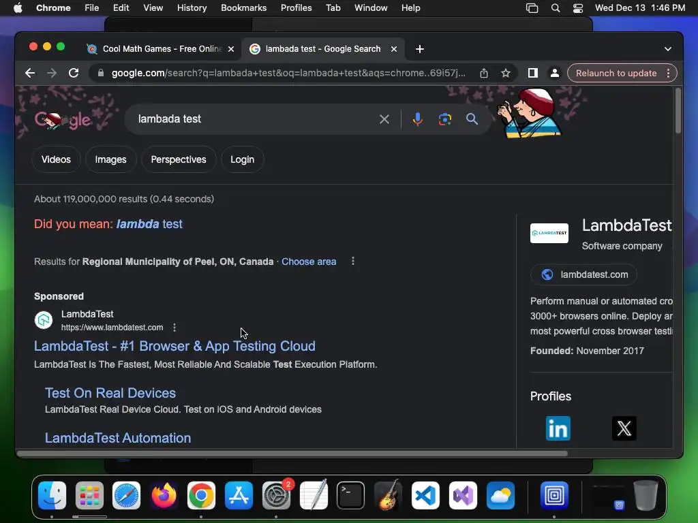Open GarageBand from the dock
Image resolution: width=698 pixels, height=523 pixels.
388,495
